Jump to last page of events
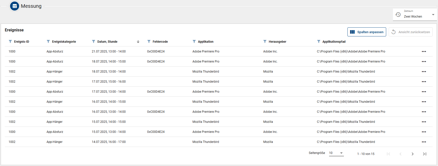 [425, 154]
